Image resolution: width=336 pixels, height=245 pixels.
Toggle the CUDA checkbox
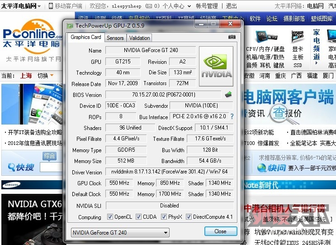[x=138, y=217]
